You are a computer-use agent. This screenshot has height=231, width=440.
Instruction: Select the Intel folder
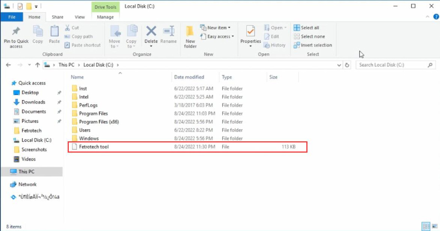point(84,97)
